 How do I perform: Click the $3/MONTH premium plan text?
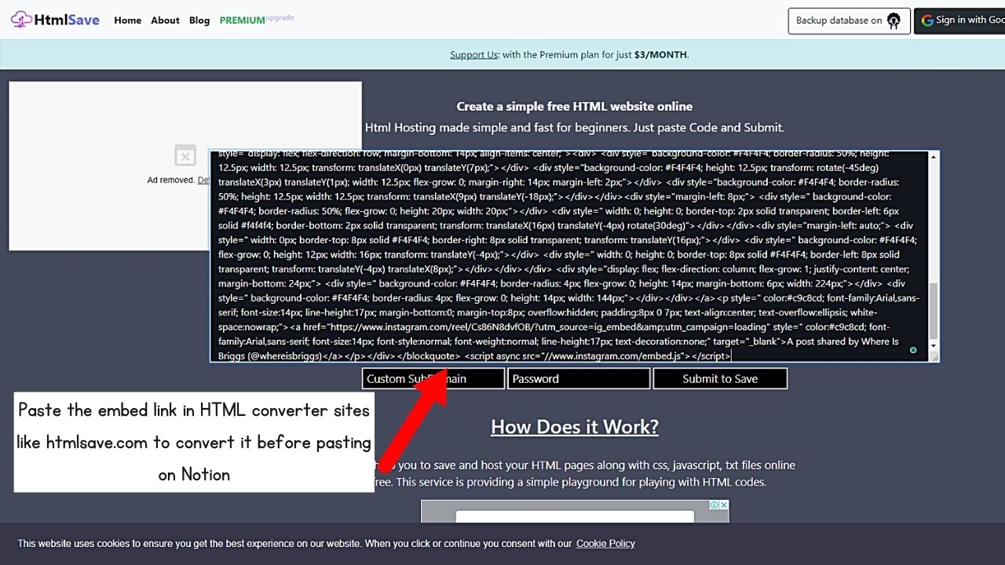coord(660,55)
